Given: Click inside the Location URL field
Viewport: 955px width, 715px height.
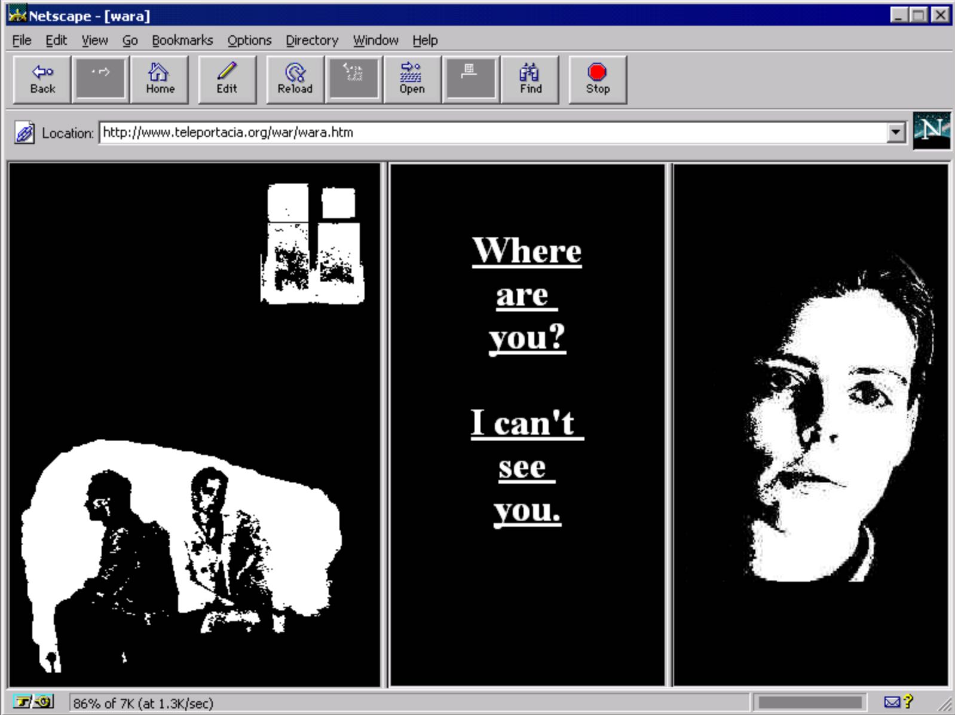Looking at the screenshot, I should [x=490, y=132].
